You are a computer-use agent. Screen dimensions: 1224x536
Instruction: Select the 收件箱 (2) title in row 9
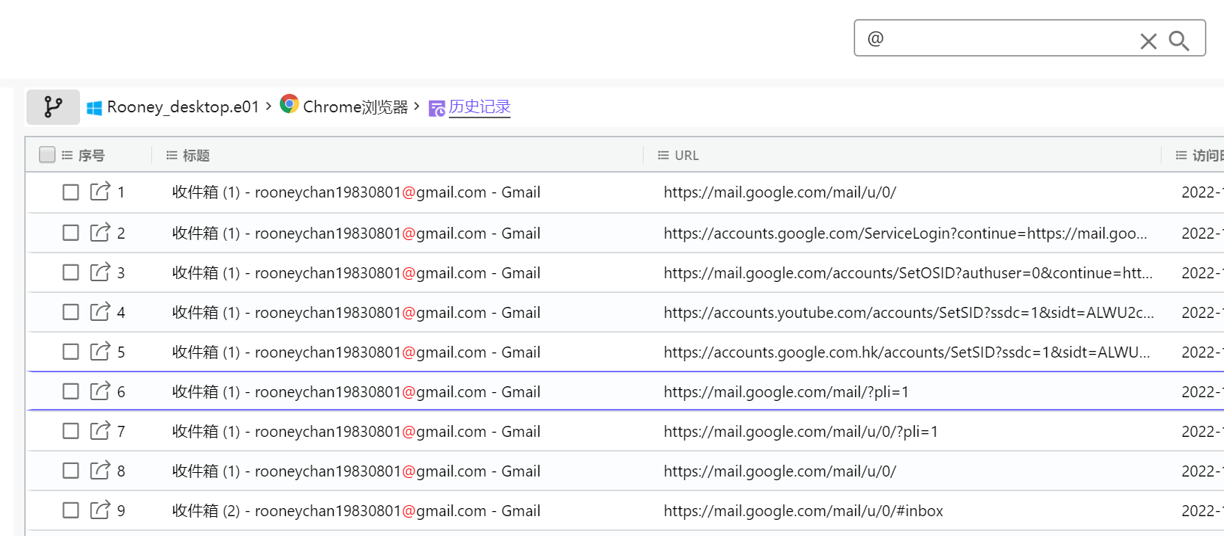pos(356,511)
